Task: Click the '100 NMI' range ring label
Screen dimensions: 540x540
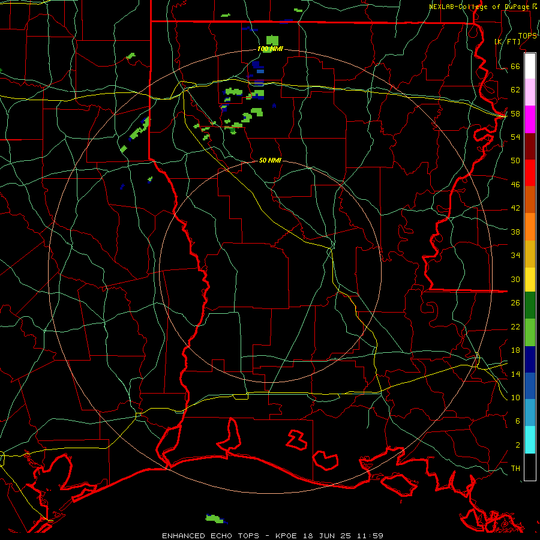Action: point(270,49)
